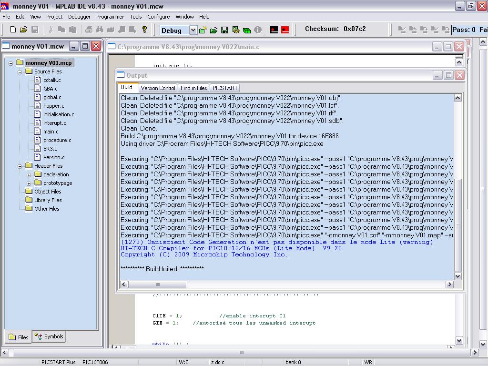Select the Version Control output tab
Viewport: 488px width, 366px height.
pyautogui.click(x=158, y=88)
